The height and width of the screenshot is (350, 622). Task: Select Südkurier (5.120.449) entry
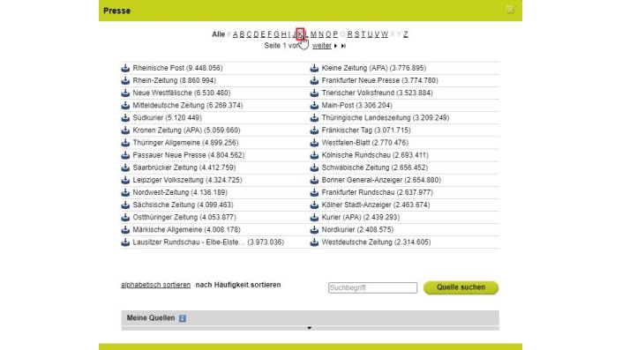(167, 118)
